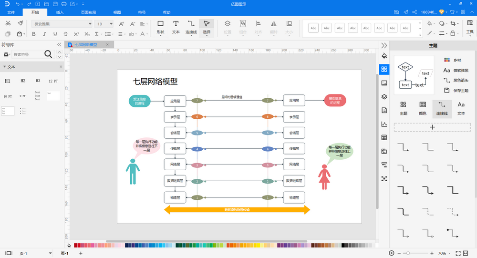Toggle bold text formatting
Screen dimensions: 477x258
(34, 34)
